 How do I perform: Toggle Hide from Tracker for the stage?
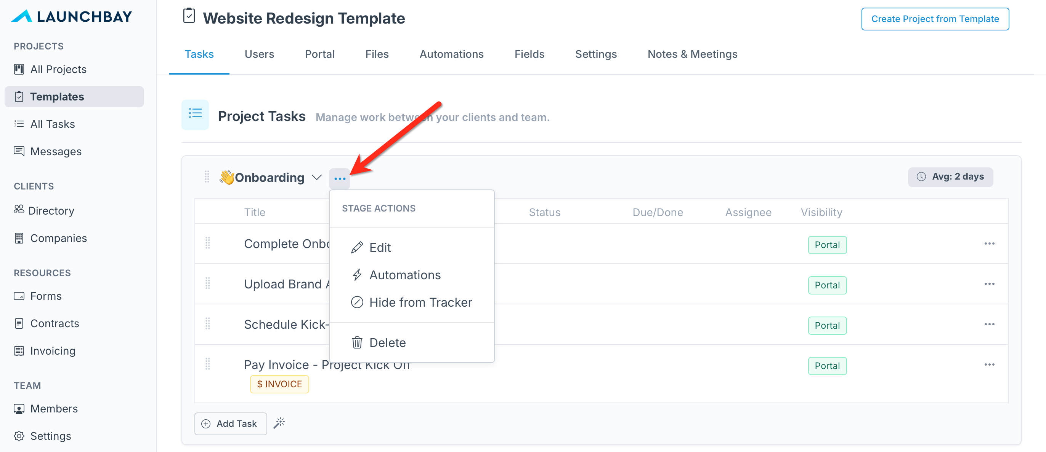[x=412, y=302]
